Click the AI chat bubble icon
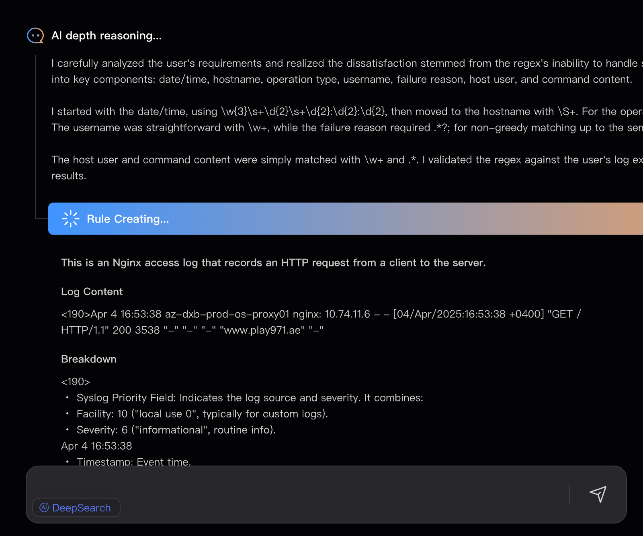The height and width of the screenshot is (536, 643). pos(35,36)
